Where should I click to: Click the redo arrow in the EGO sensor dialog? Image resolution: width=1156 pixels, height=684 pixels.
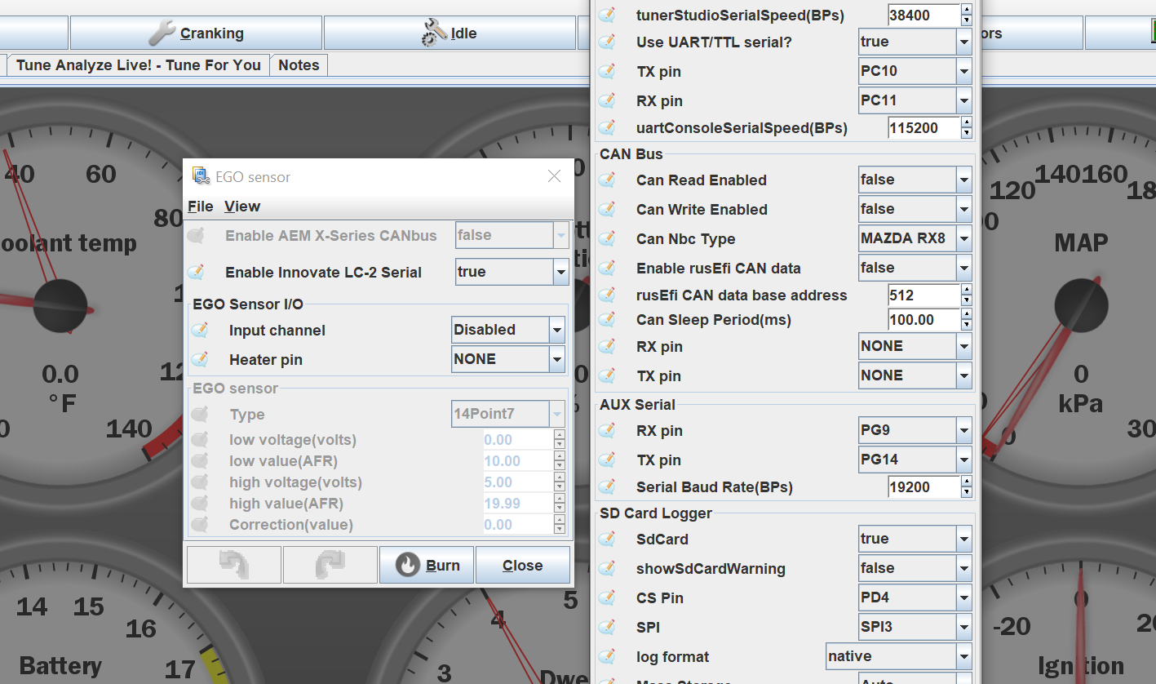pyautogui.click(x=330, y=564)
